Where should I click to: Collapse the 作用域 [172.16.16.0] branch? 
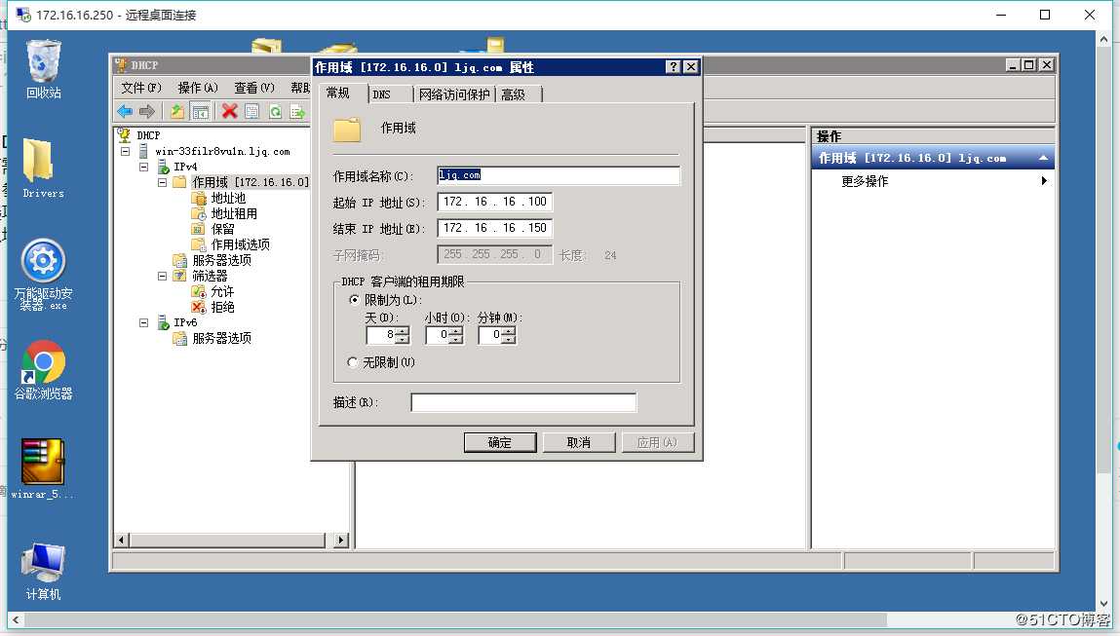click(x=163, y=182)
